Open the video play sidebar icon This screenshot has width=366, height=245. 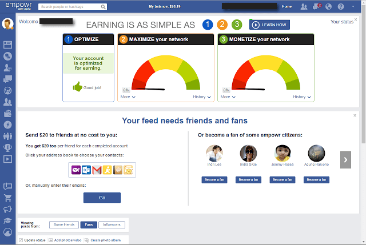tap(7, 159)
